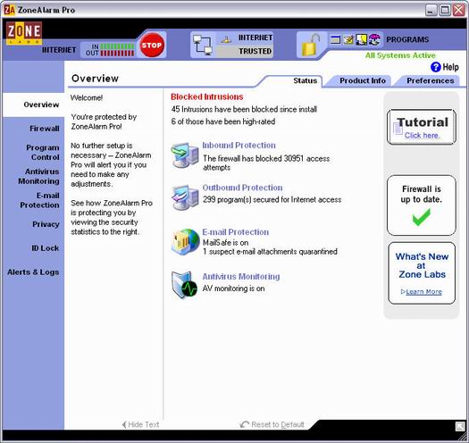Click 'What's New at Zone Labs' heading
This screenshot has width=469, height=443.
pyautogui.click(x=422, y=265)
